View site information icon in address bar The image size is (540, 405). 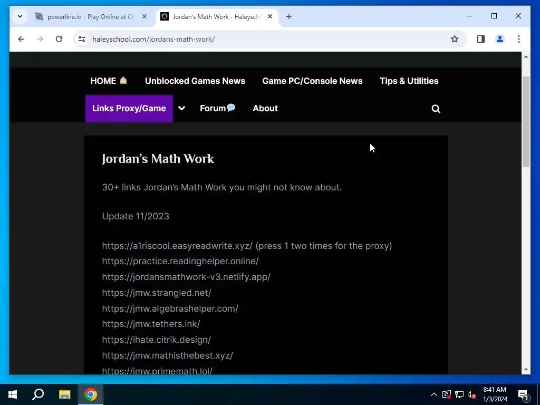click(82, 39)
